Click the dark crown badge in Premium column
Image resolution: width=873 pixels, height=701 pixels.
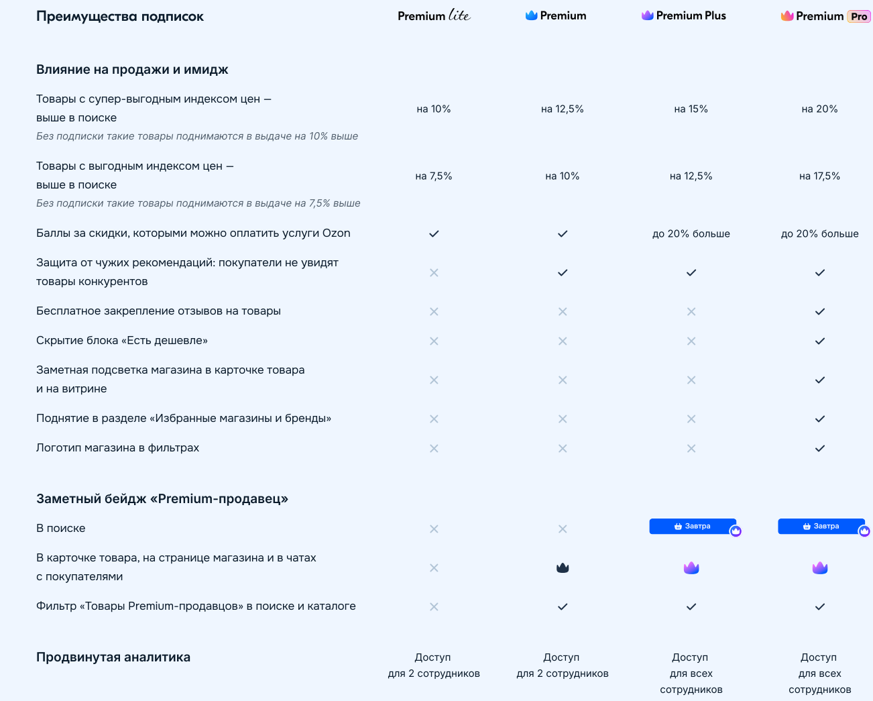[x=563, y=568]
